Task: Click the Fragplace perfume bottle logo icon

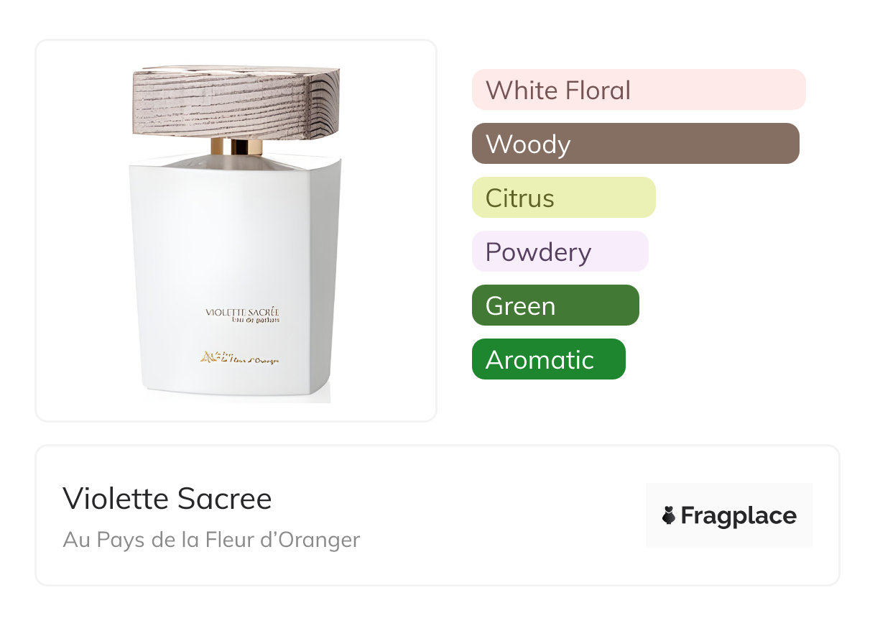Action: (x=669, y=515)
